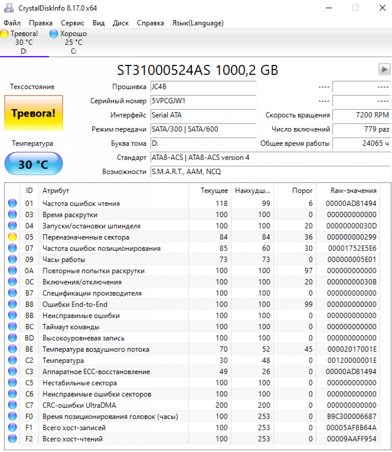Open the Язык(Language) menu

198,23
